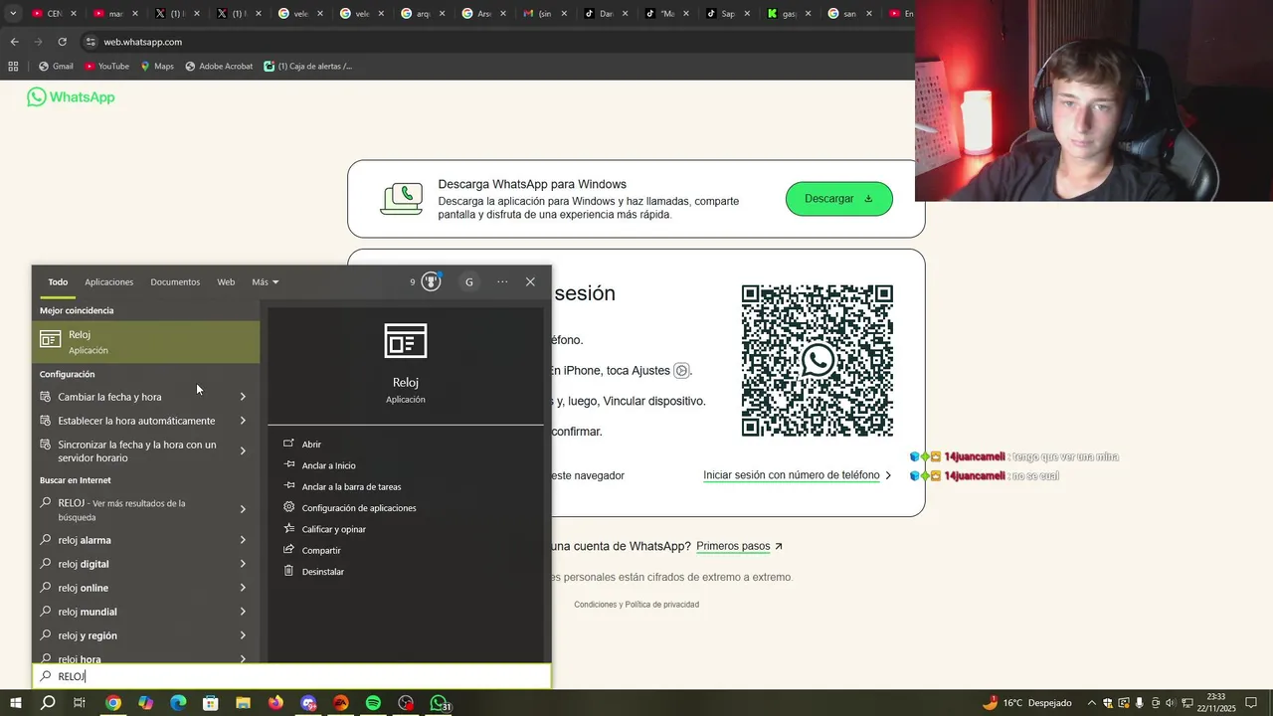Open the three-dot options in search panel

click(x=502, y=282)
